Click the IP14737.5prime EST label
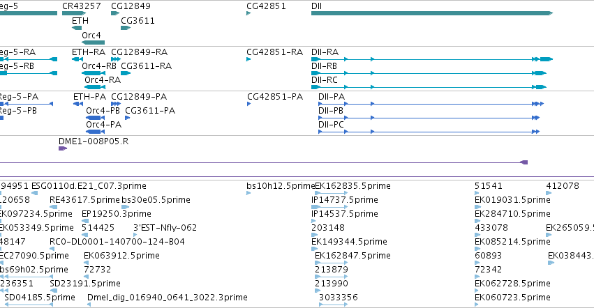 pos(345,200)
